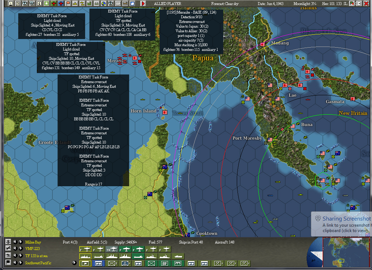Click the Buna map label
Screen dimensions: 372x270
tap(307, 124)
